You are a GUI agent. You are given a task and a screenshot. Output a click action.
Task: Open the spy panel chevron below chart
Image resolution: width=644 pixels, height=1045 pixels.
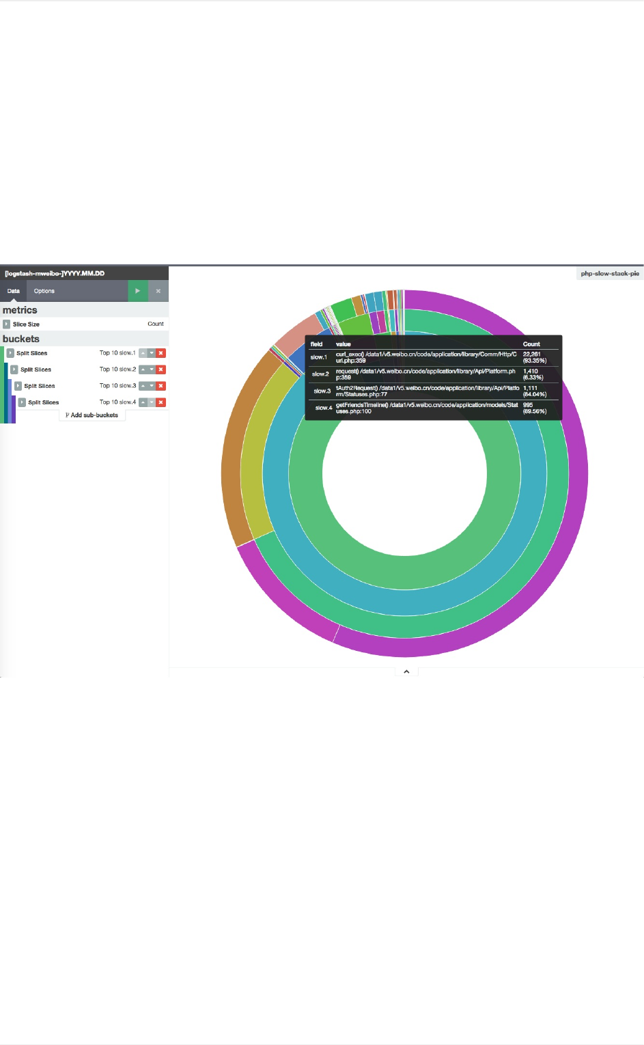click(x=406, y=671)
